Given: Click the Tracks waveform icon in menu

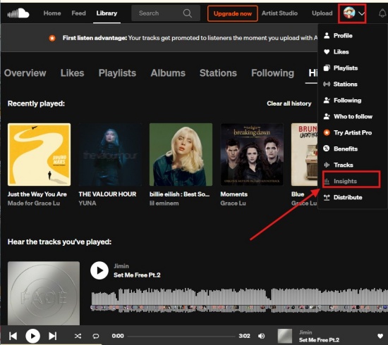Looking at the screenshot, I should [x=327, y=165].
